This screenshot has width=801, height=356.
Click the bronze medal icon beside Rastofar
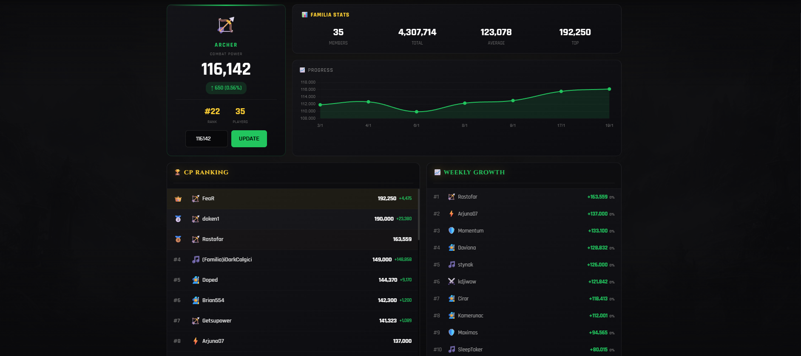(x=178, y=239)
